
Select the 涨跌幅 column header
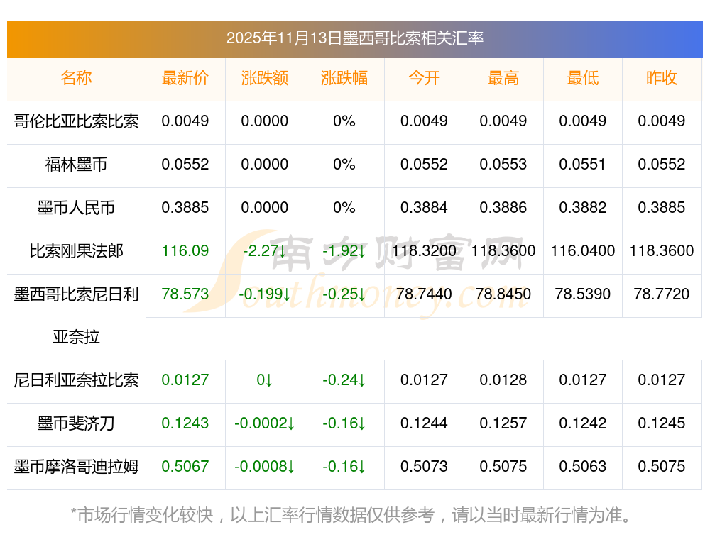click(344, 78)
